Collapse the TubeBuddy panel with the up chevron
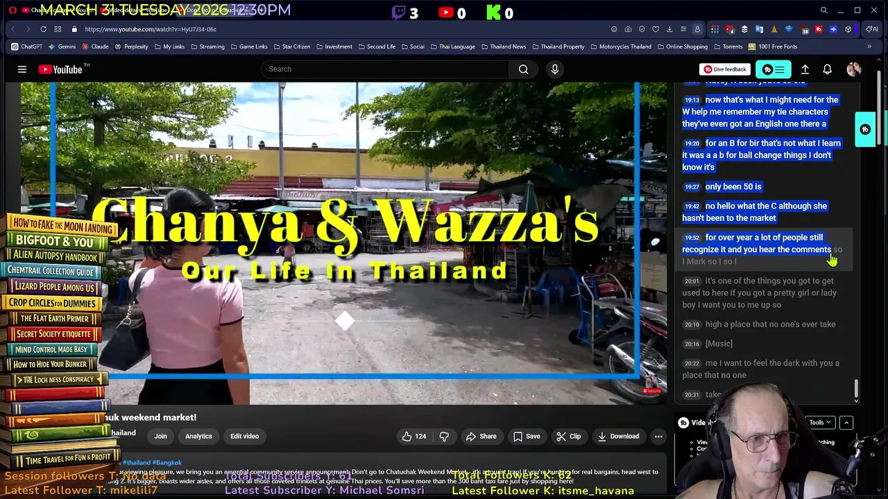Screen dimensions: 888x499 (846, 423)
